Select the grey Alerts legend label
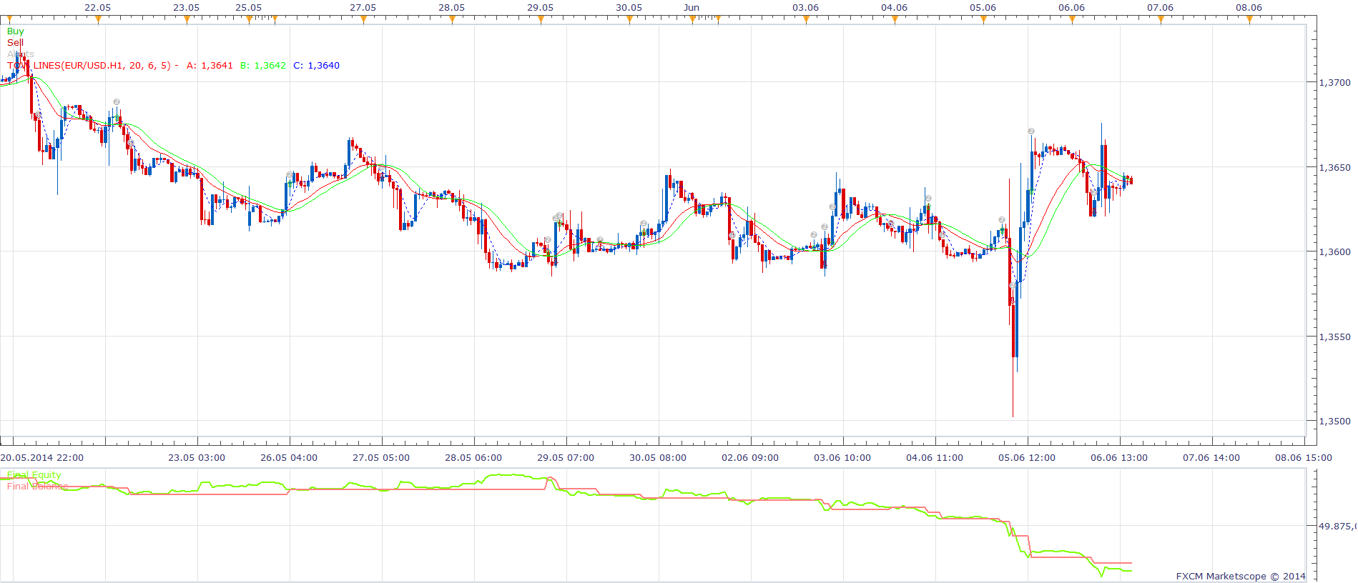This screenshot has height=583, width=1358. point(20,54)
